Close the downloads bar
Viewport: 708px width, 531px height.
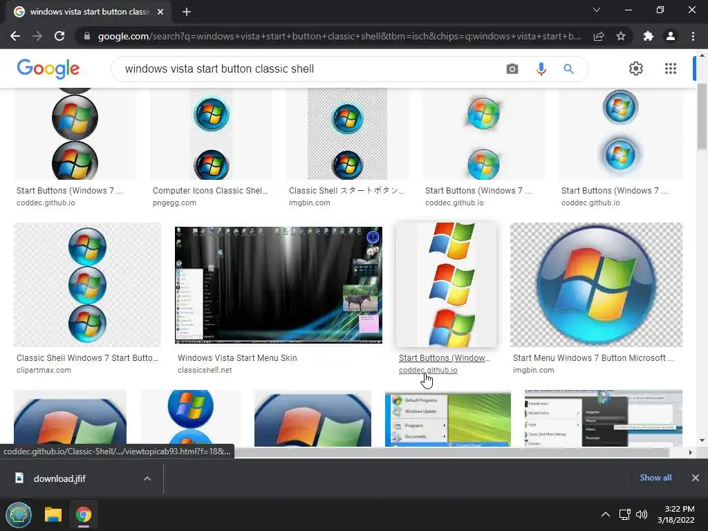pyautogui.click(x=696, y=478)
